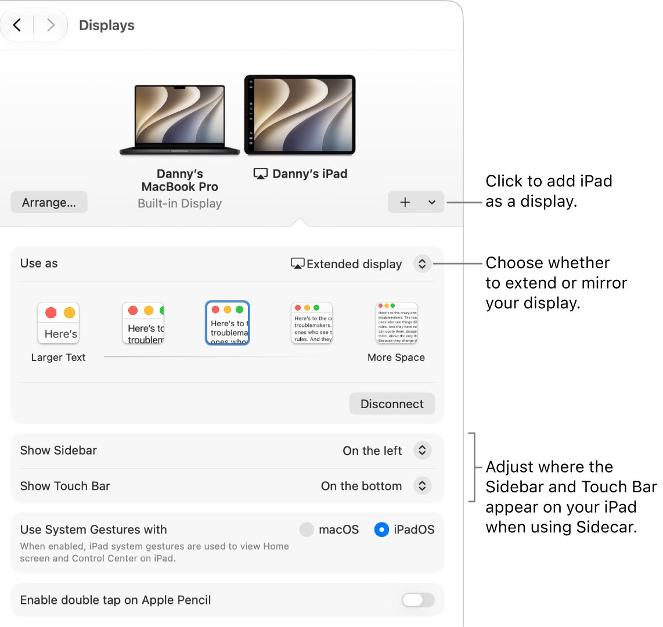Click the Larger Text label
The height and width of the screenshot is (627, 663).
point(59,357)
